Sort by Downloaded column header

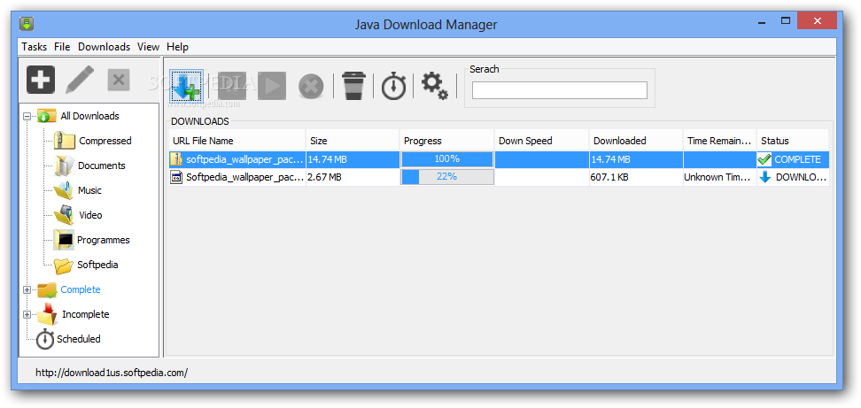tap(636, 141)
